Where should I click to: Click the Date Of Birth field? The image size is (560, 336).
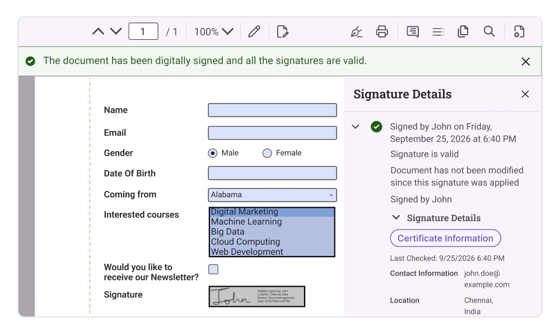pyautogui.click(x=273, y=173)
